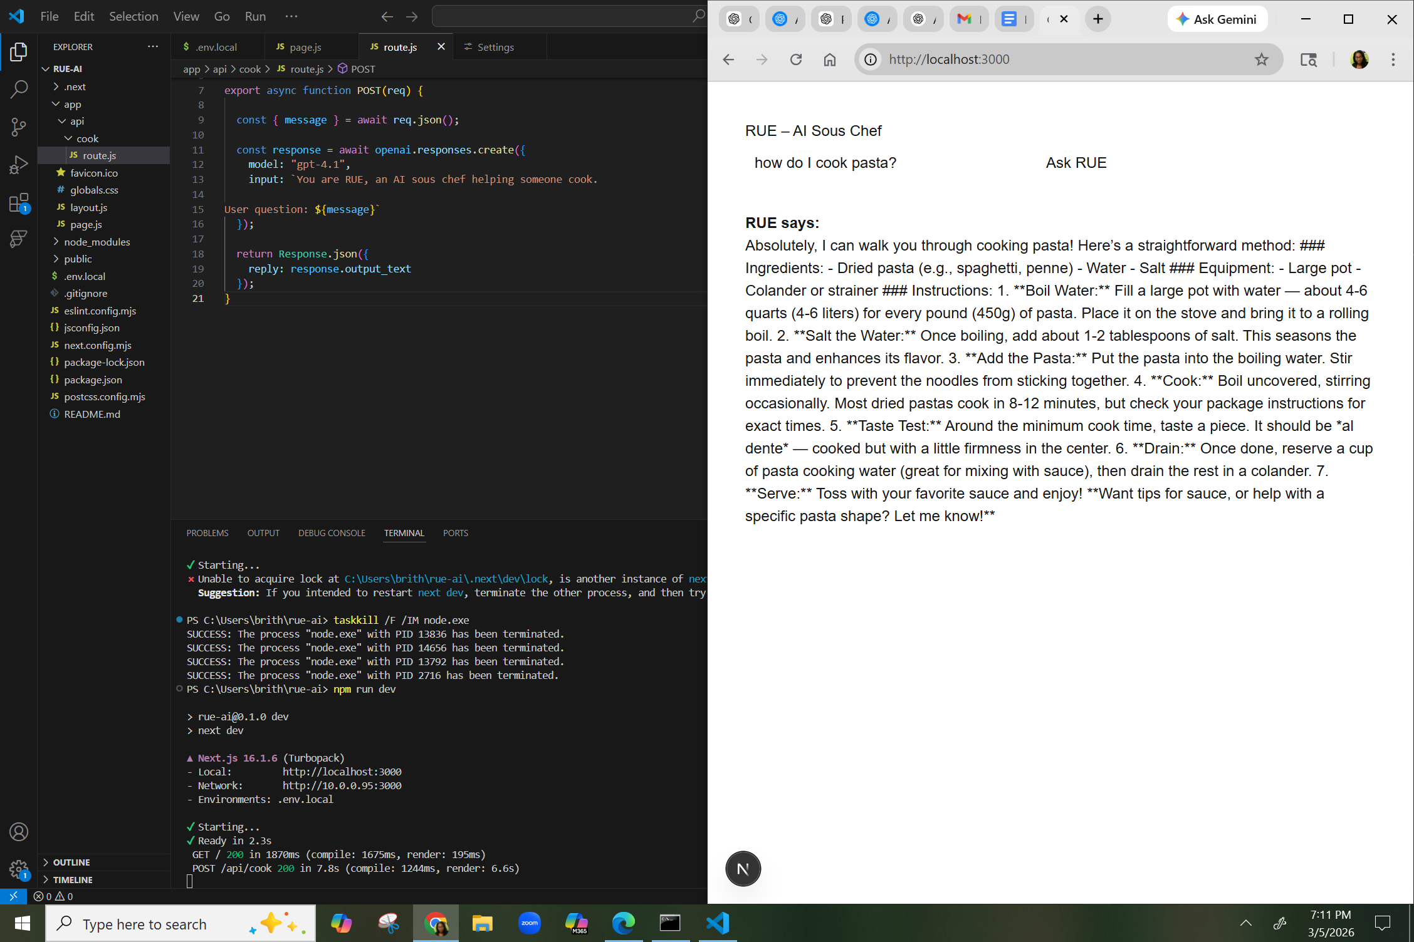Open Source Control view icon
The height and width of the screenshot is (942, 1414).
click(x=19, y=127)
